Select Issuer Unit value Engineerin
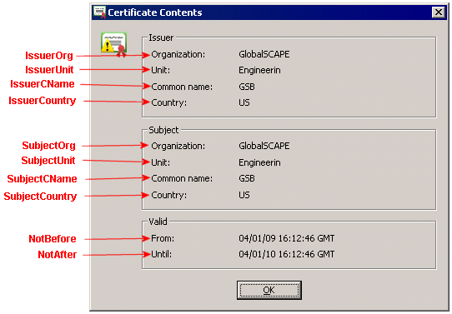The height and width of the screenshot is (314, 452). 259,70
